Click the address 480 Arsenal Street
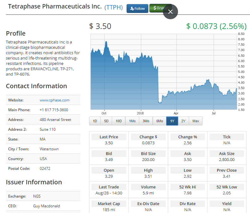250x213 pixels. click(x=56, y=120)
